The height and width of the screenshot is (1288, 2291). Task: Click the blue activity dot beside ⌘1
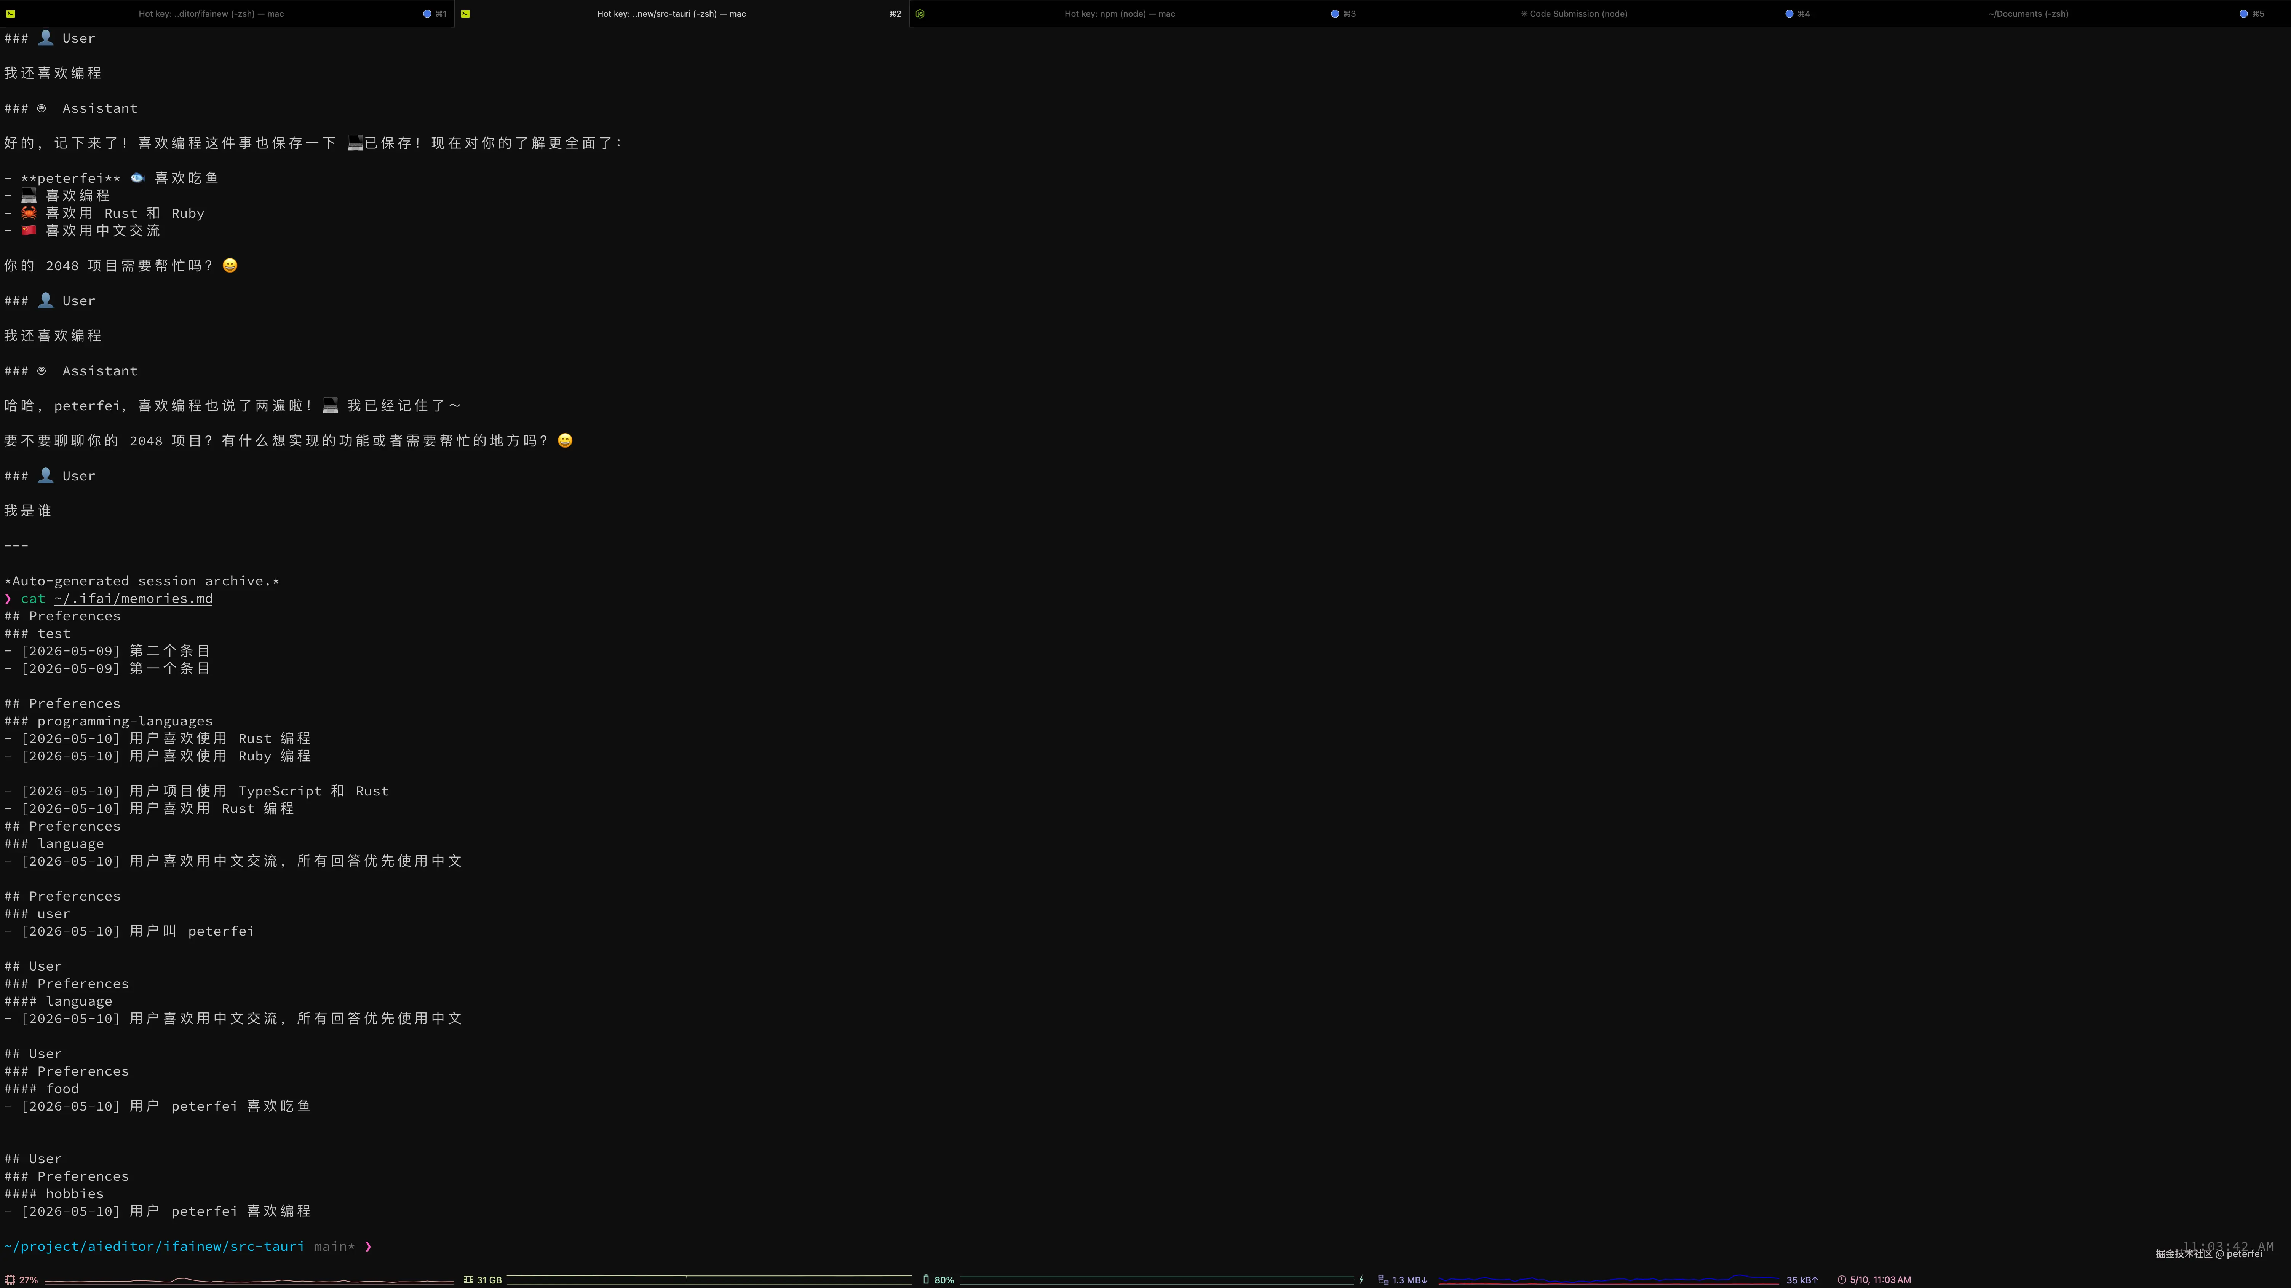[427, 13]
